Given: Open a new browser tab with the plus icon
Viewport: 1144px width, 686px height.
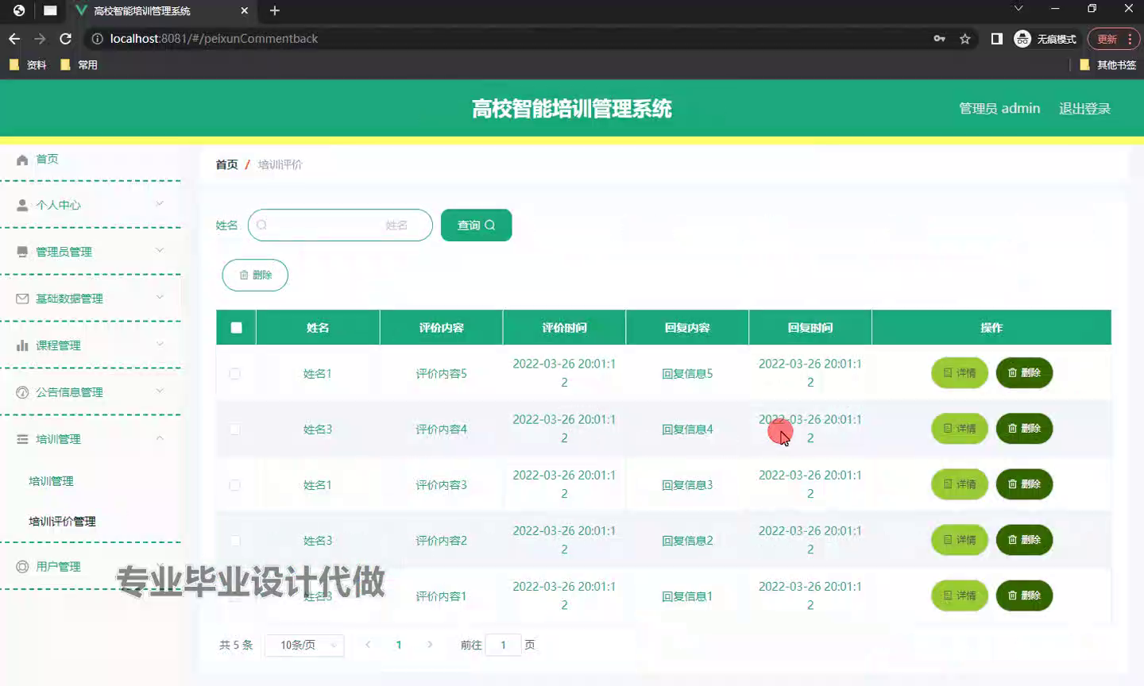Looking at the screenshot, I should pyautogui.click(x=275, y=10).
